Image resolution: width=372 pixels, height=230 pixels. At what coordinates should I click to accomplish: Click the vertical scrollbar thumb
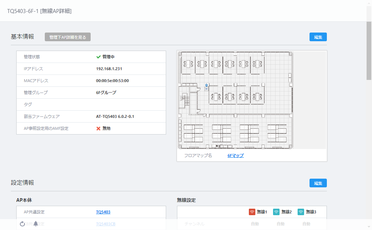[x=369, y=51]
